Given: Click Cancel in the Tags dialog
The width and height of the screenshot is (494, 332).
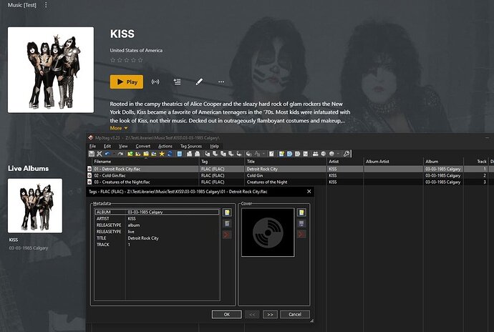Looking at the screenshot, I should tap(295, 314).
